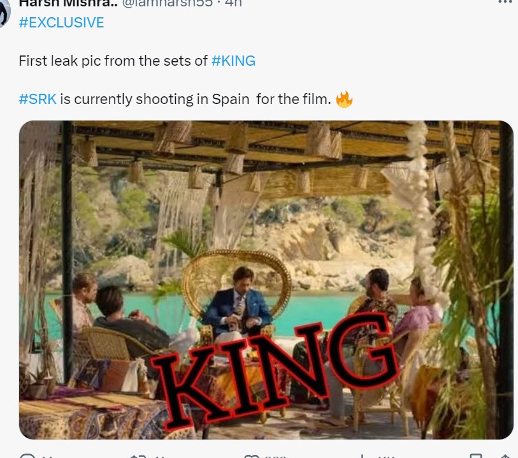518x458 pixels.
Task: Repost the tweet using the retweet icon
Action: click(138, 455)
